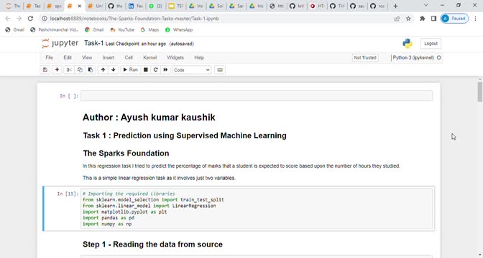This screenshot has height=258, width=483.
Task: Open the Kernel menu
Action: [150, 57]
